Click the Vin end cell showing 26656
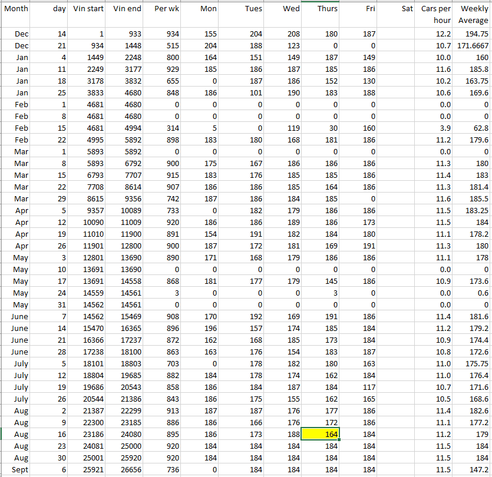The width and height of the screenshot is (492, 477). click(126, 469)
